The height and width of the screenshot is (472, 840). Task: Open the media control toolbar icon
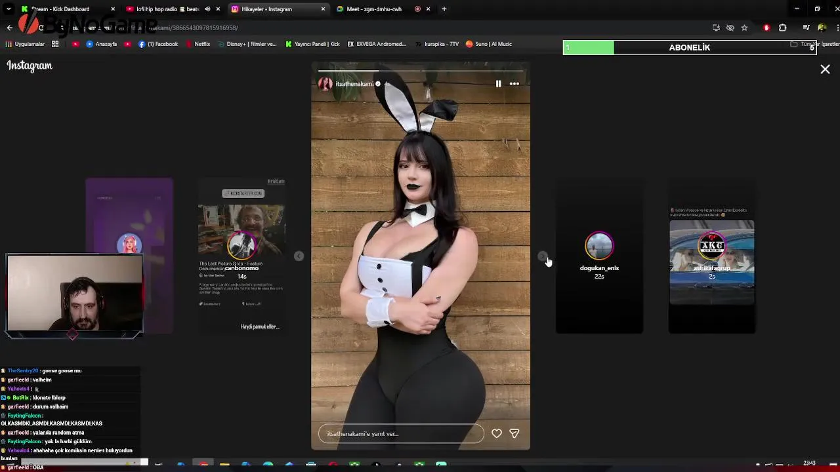click(x=806, y=28)
